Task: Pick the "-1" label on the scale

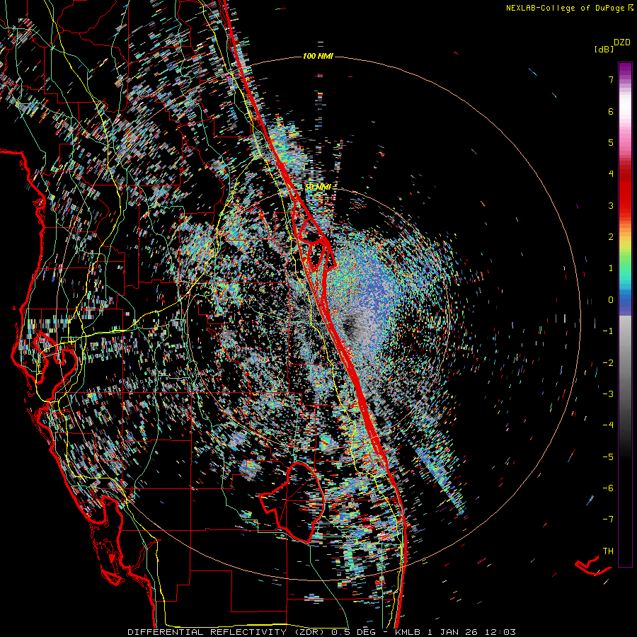Action: point(608,331)
